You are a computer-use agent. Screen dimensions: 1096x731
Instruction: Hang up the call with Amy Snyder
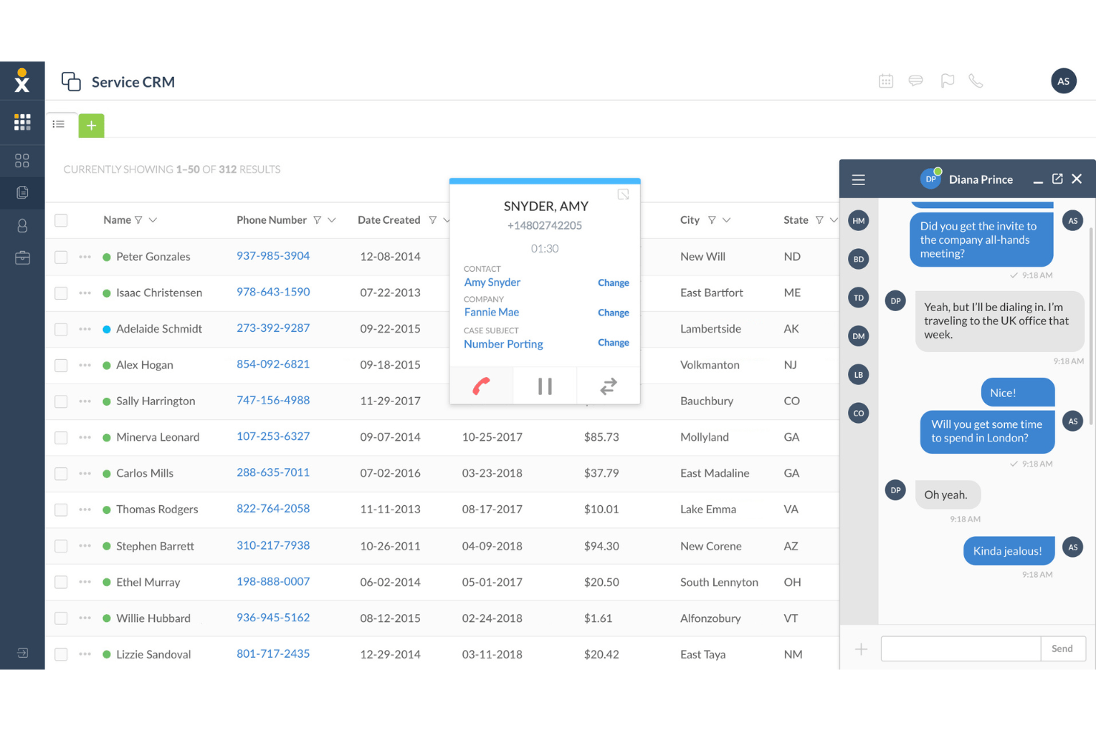tap(481, 386)
